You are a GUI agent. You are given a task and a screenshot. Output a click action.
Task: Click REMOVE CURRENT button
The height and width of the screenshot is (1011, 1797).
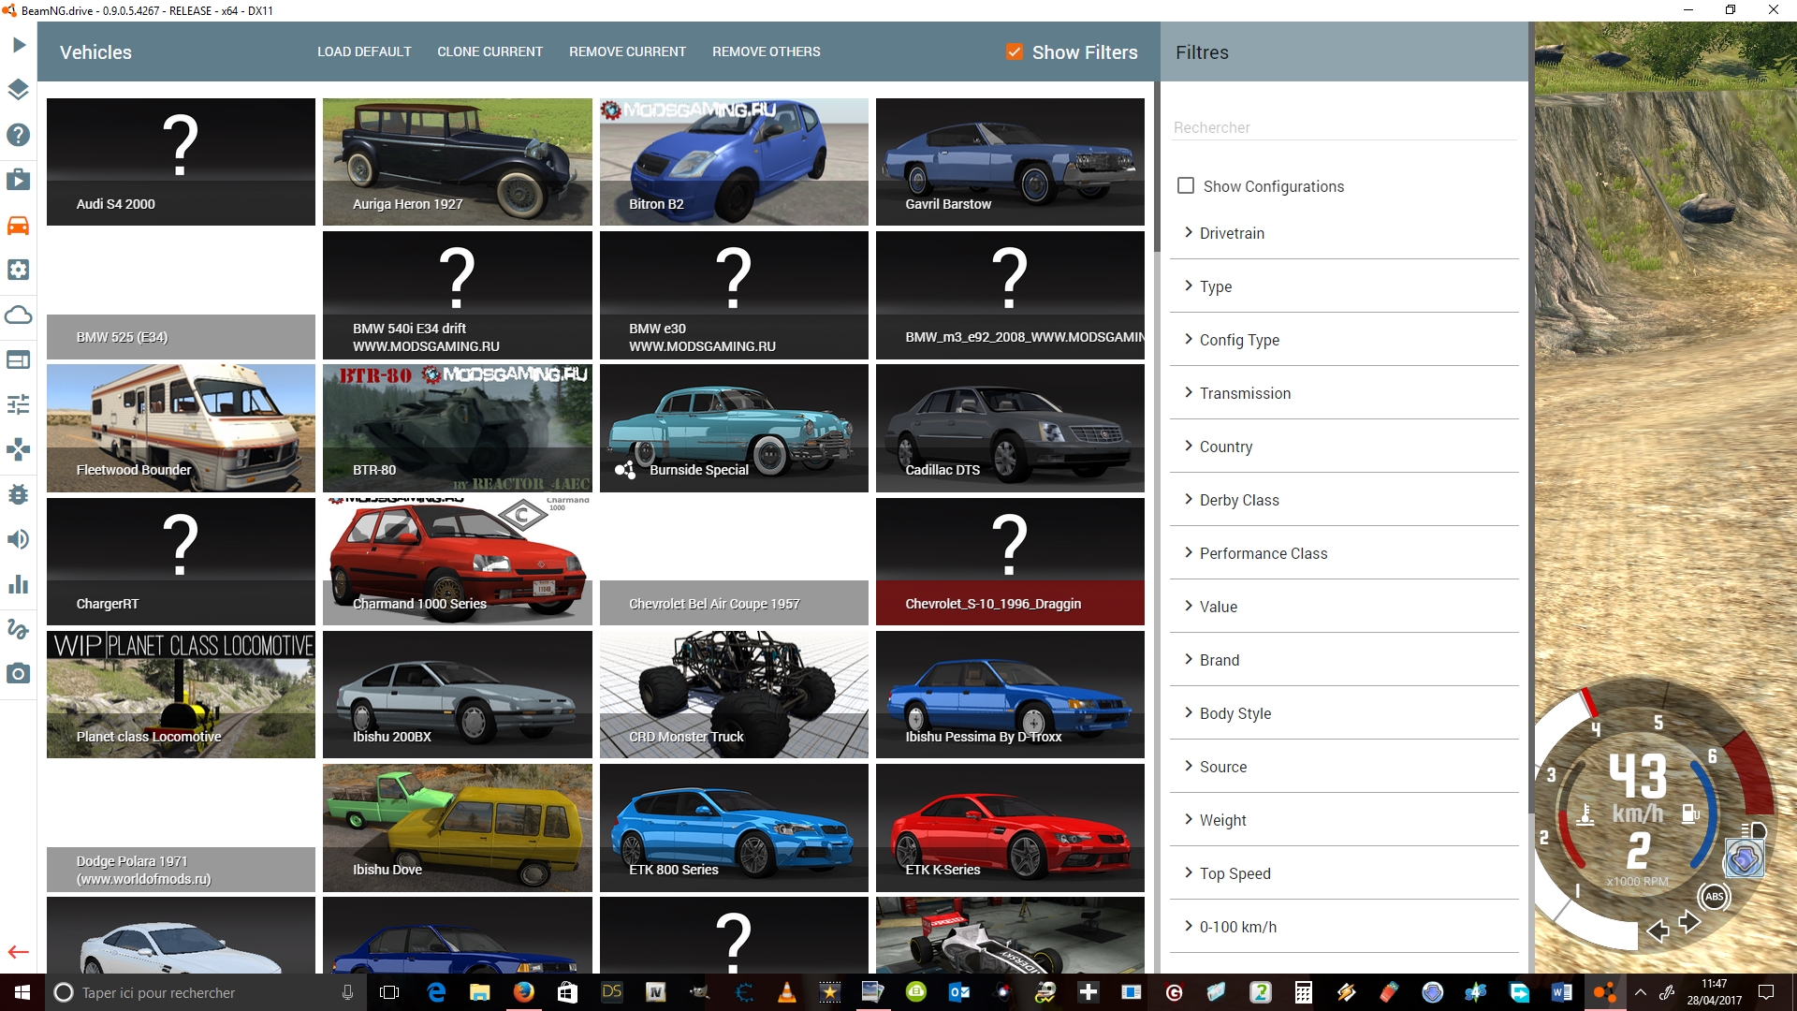[627, 51]
